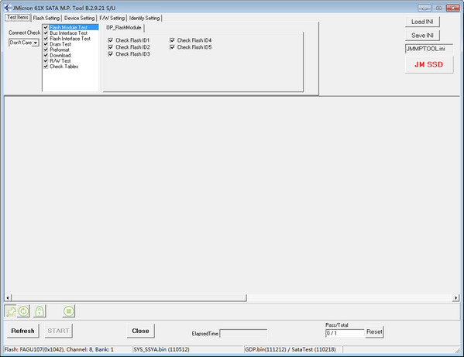Click the horizontal scrollbar thumb
The width and height of the screenshot is (464, 357).
(129, 298)
